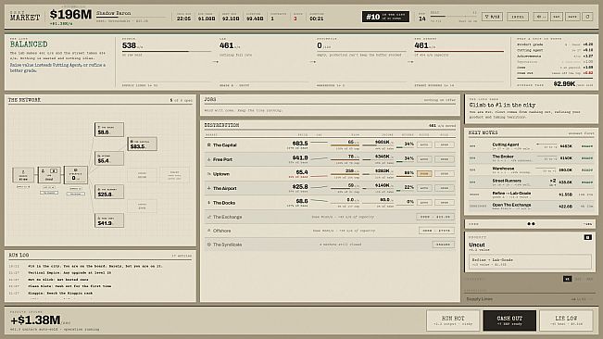Click The Syndicate row icon in Distribution
Image resolution: width=603 pixels, height=339 pixels.
(208, 245)
